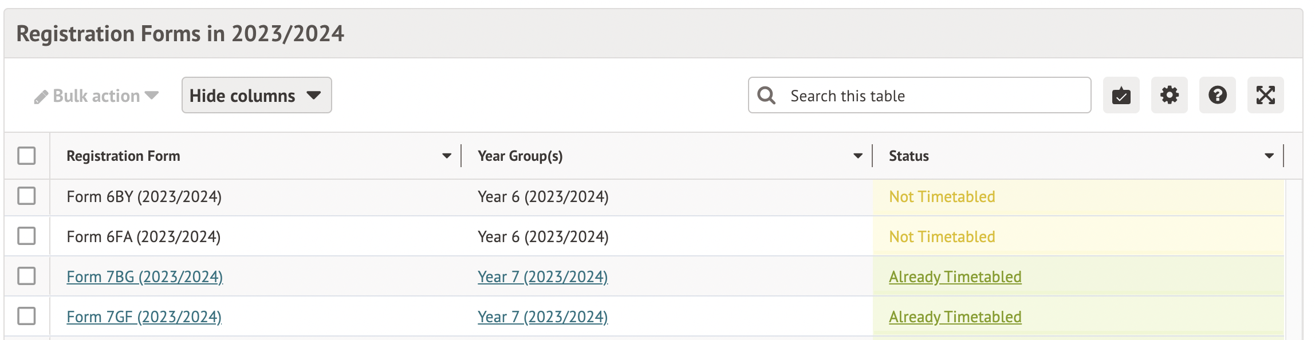Click the pencil icon beside Bulk action

pyautogui.click(x=41, y=97)
